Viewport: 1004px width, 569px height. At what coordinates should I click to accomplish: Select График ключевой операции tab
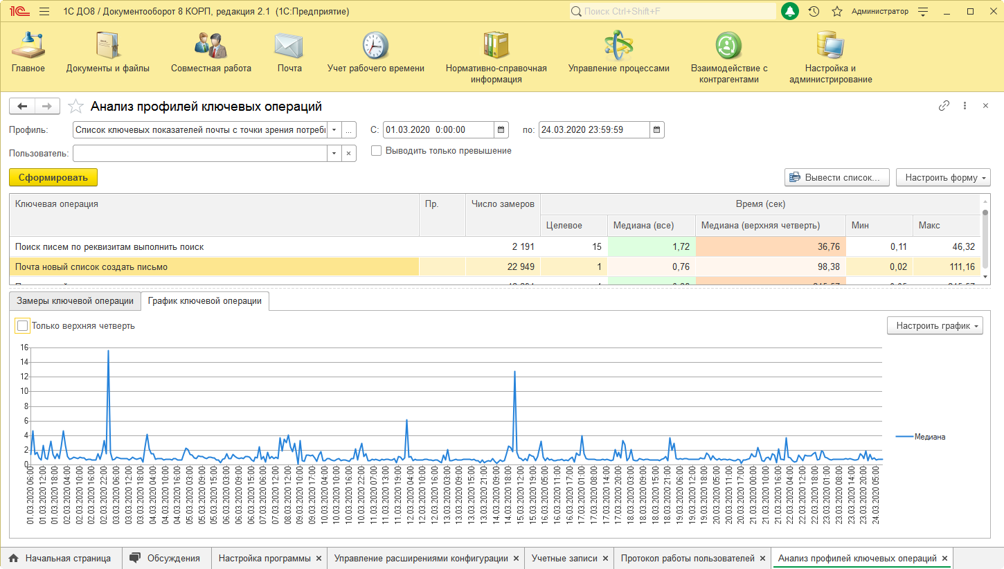(x=205, y=301)
